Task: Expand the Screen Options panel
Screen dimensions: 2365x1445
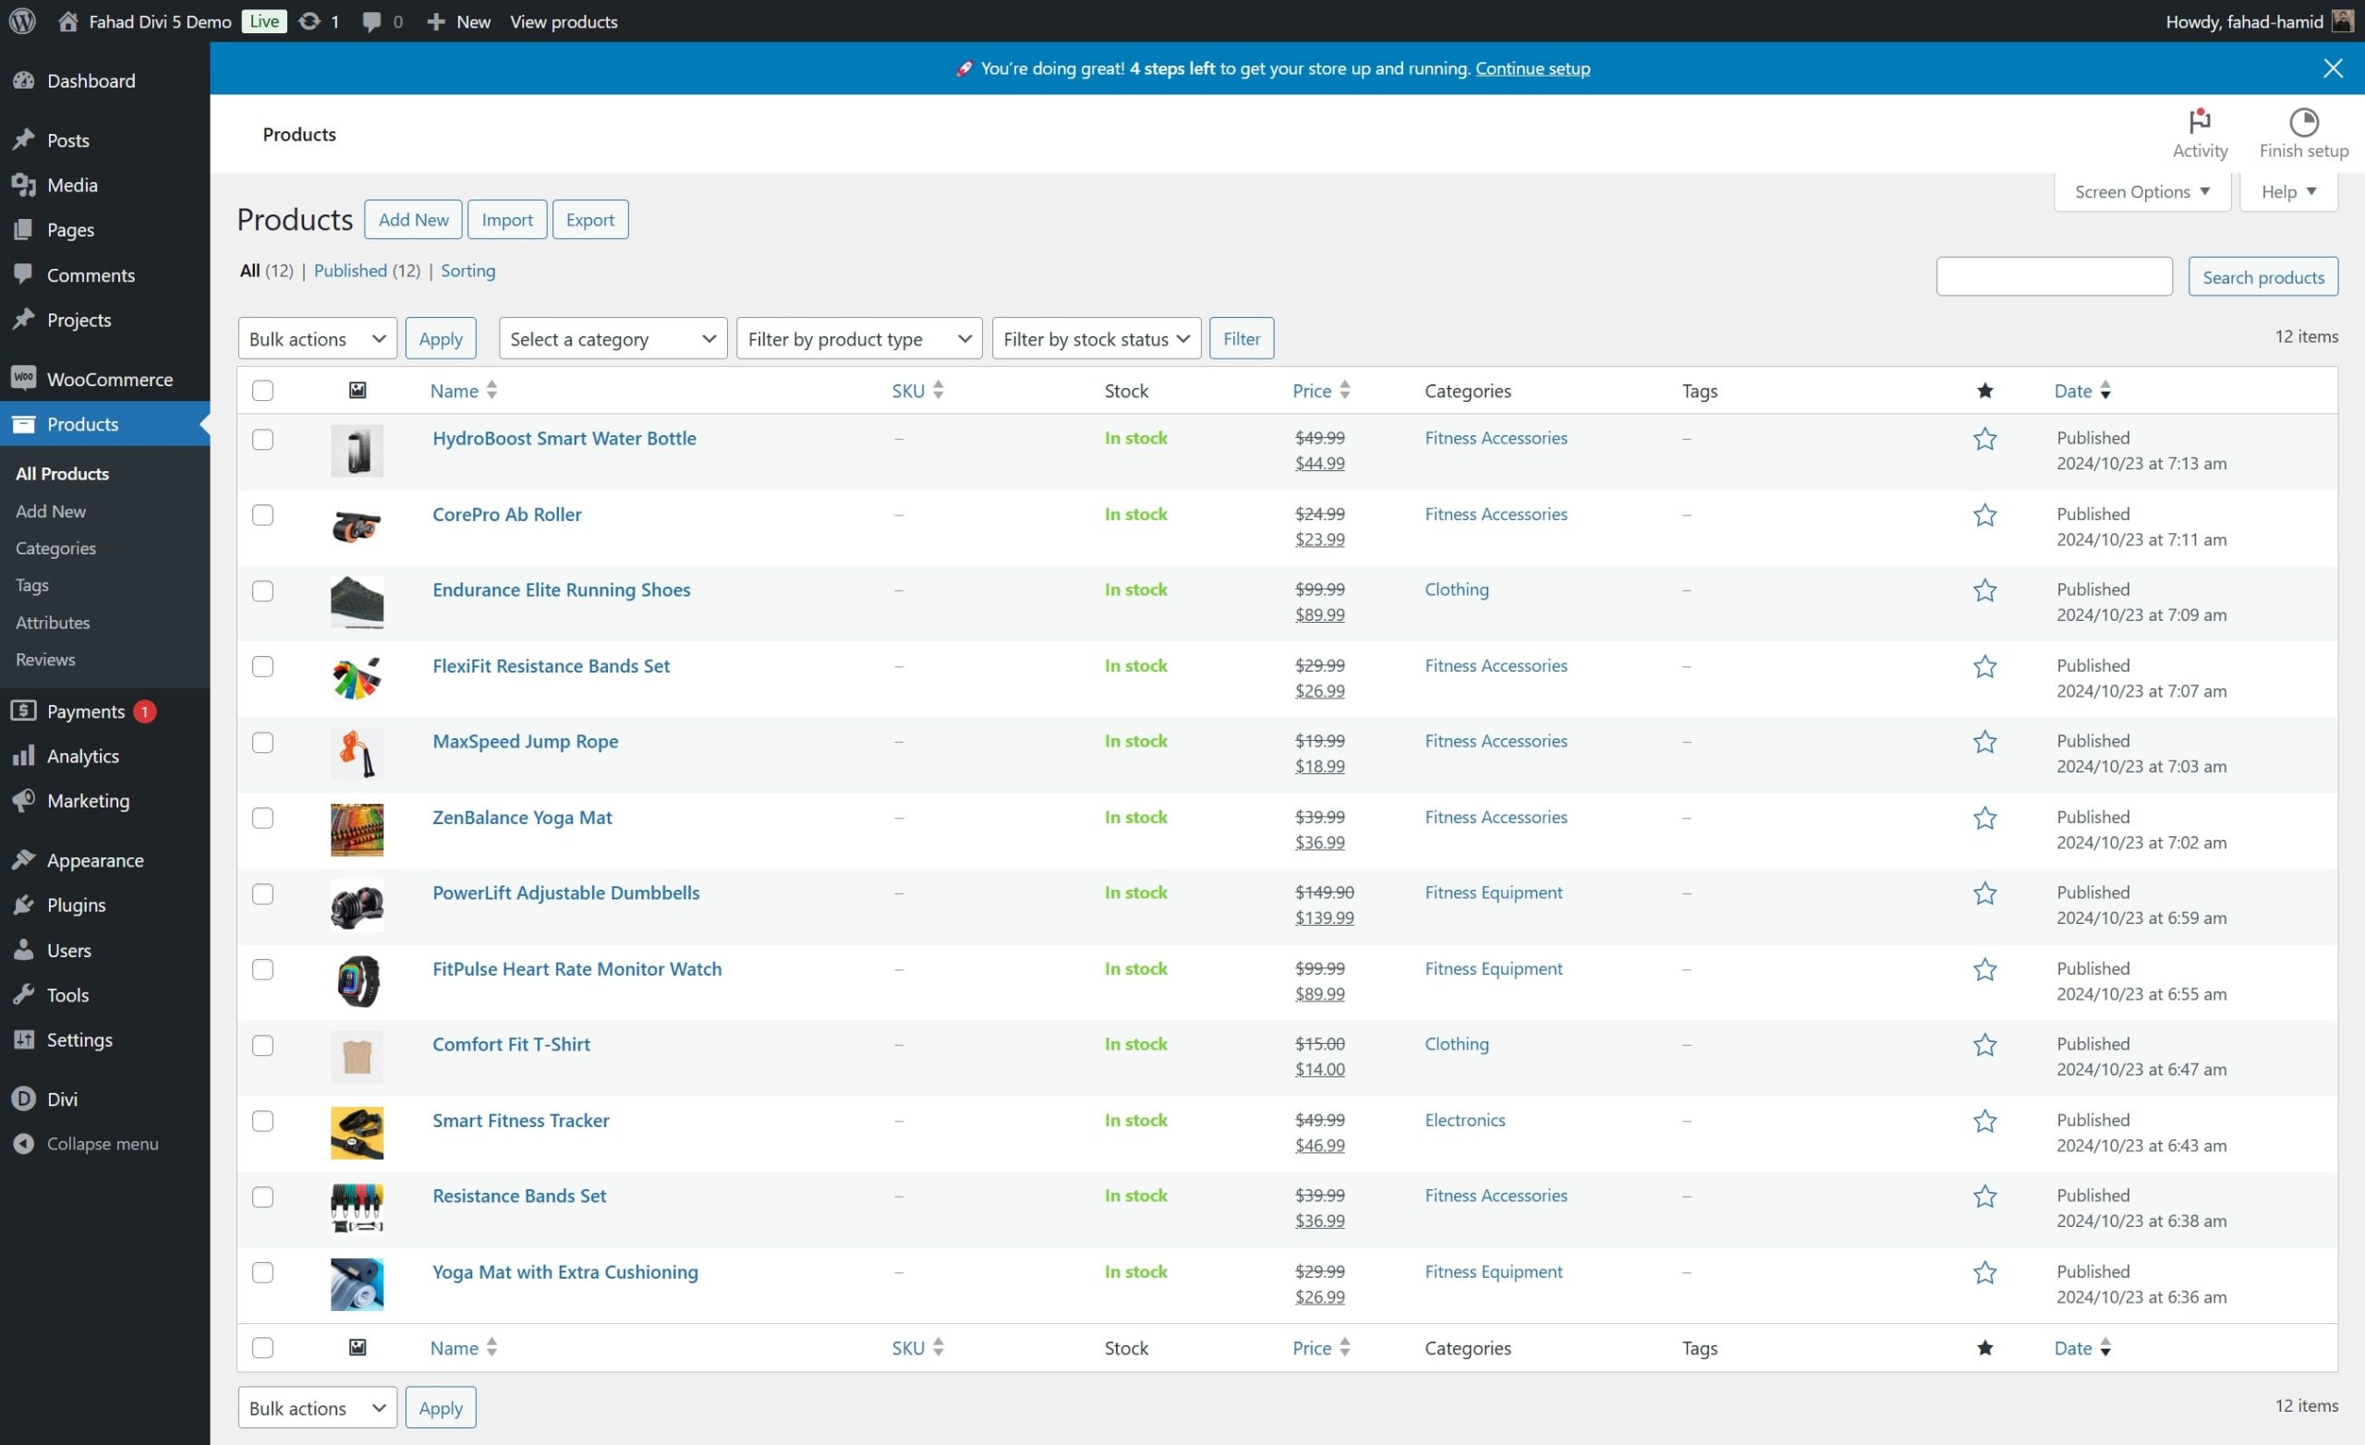Action: [x=2141, y=191]
